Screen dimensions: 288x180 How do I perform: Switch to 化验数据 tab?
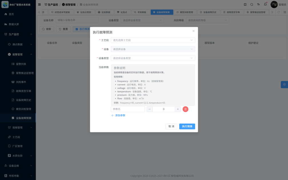tap(104, 12)
